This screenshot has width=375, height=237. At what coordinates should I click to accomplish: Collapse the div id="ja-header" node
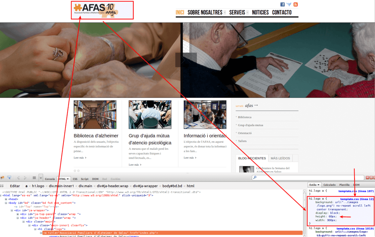tap(17, 218)
